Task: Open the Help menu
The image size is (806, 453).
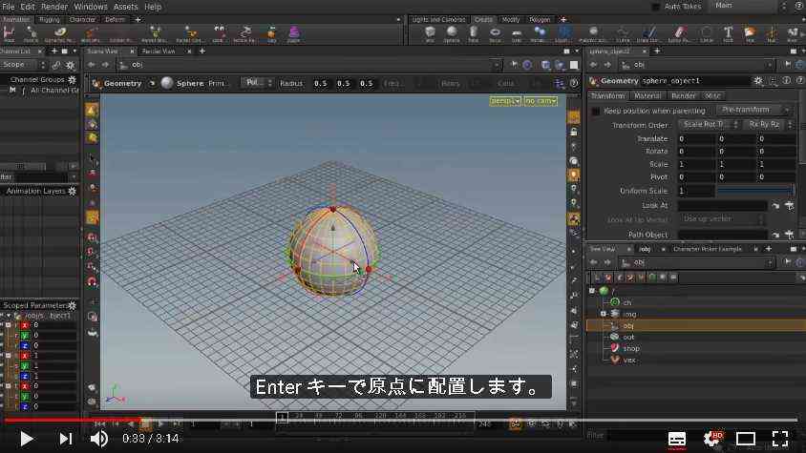Action: [153, 7]
